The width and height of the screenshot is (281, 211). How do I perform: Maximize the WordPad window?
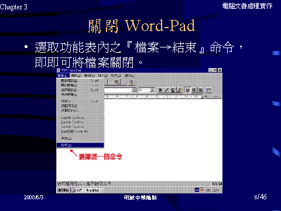215,70
